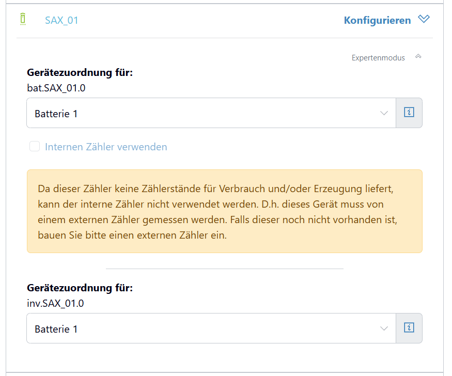The height and width of the screenshot is (376, 452).
Task: Collapse Expertenmodus using its up chevron
Action: tap(418, 57)
